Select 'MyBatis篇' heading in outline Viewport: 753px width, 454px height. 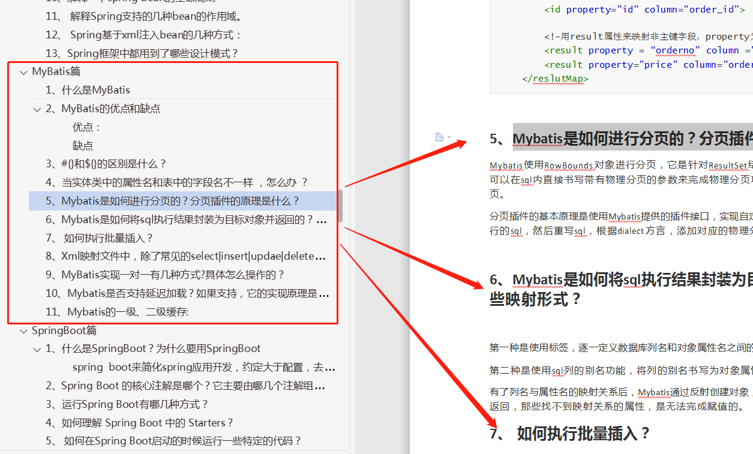[x=56, y=71]
